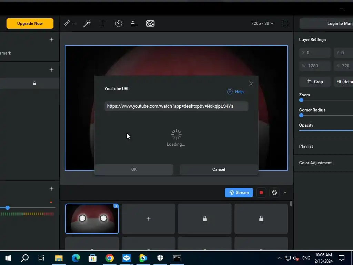The width and height of the screenshot is (353, 265).
Task: Open ManyCam app icon on taskbar
Action: click(x=143, y=258)
